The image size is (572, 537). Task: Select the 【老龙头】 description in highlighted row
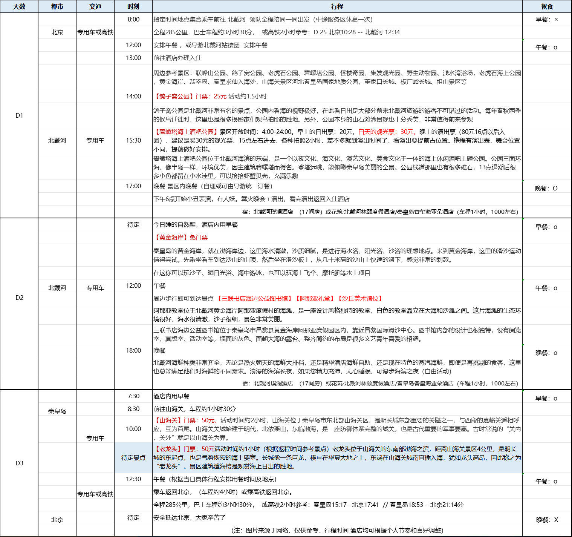click(337, 458)
